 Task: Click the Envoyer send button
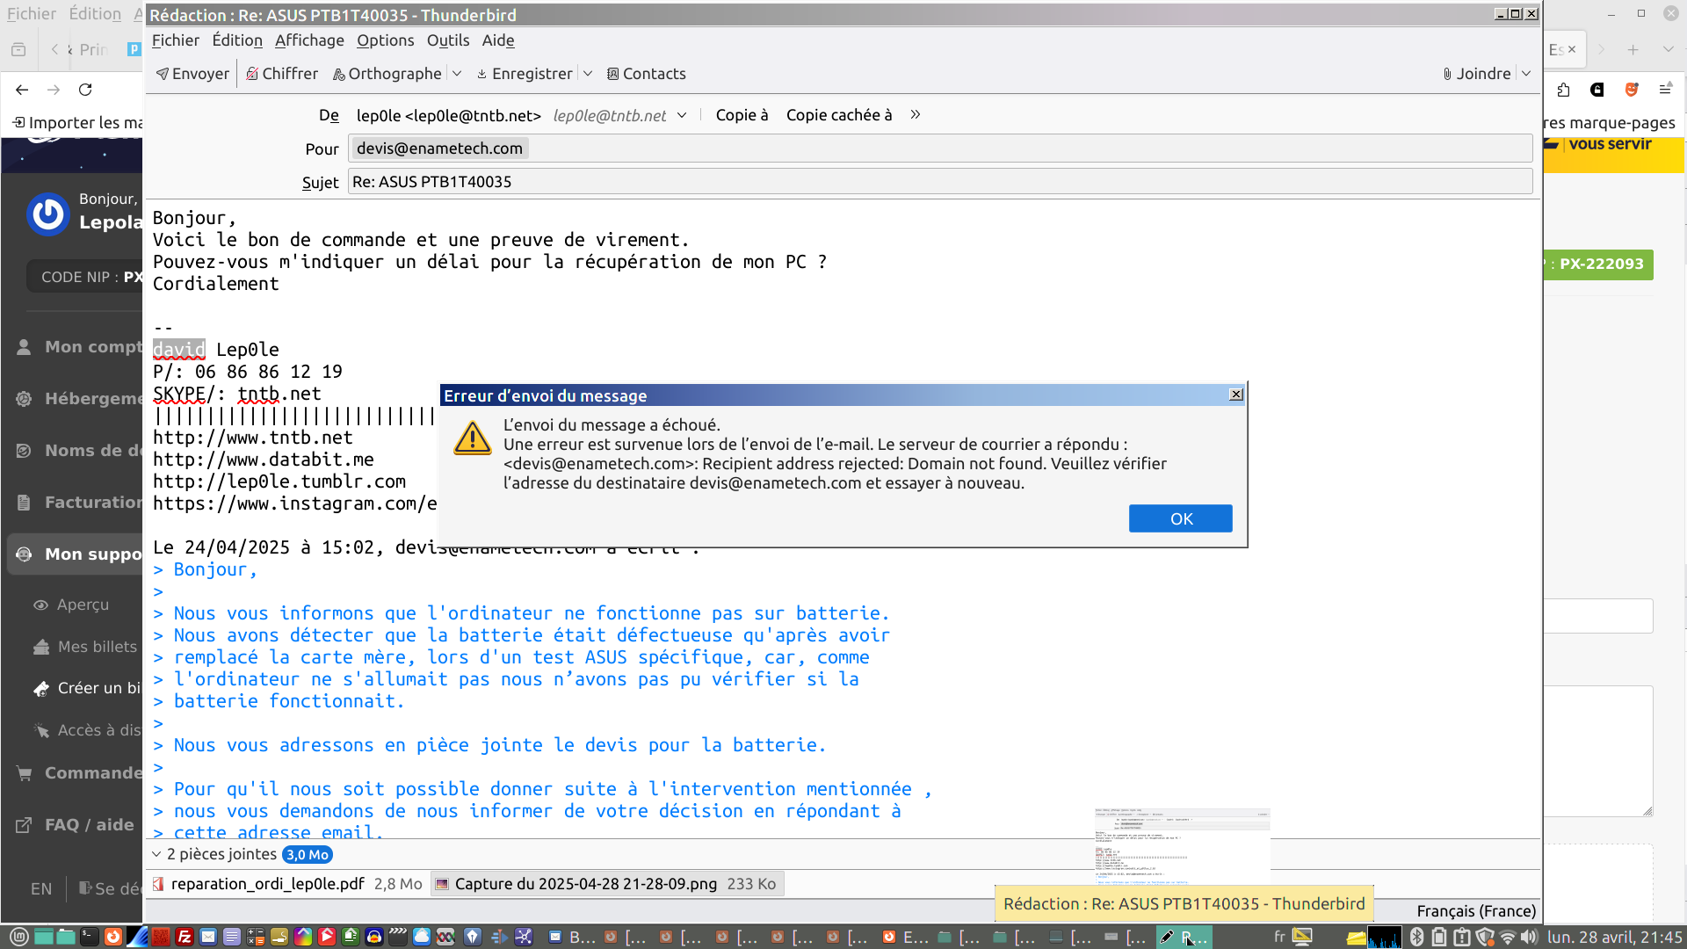[x=192, y=74]
